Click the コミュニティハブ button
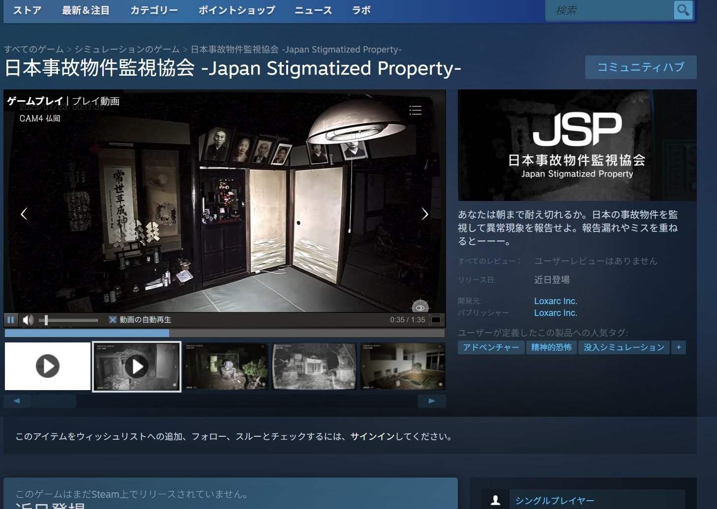 pyautogui.click(x=641, y=67)
